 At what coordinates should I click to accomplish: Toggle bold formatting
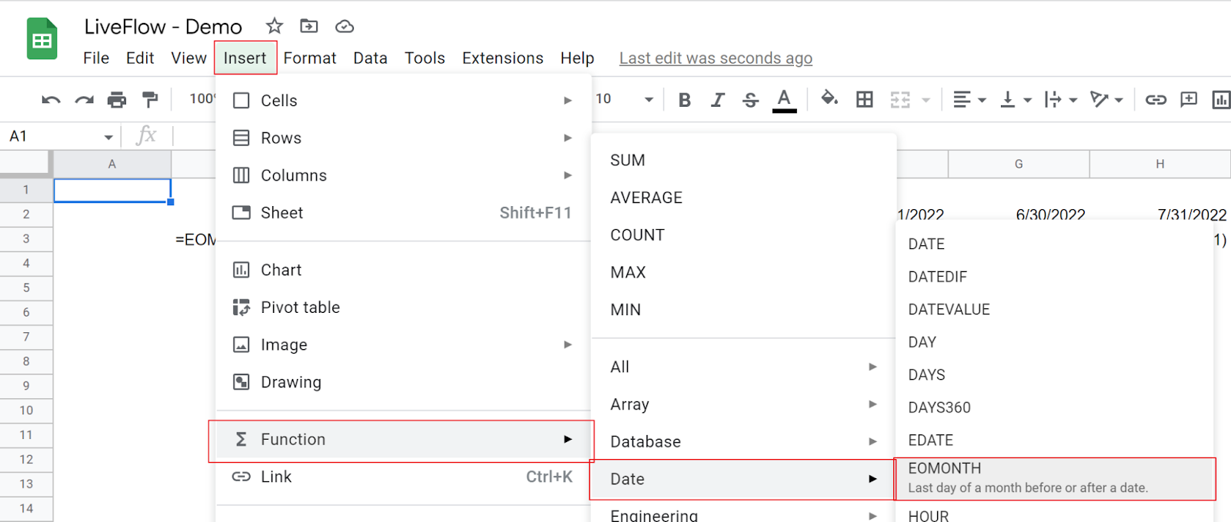(x=685, y=99)
